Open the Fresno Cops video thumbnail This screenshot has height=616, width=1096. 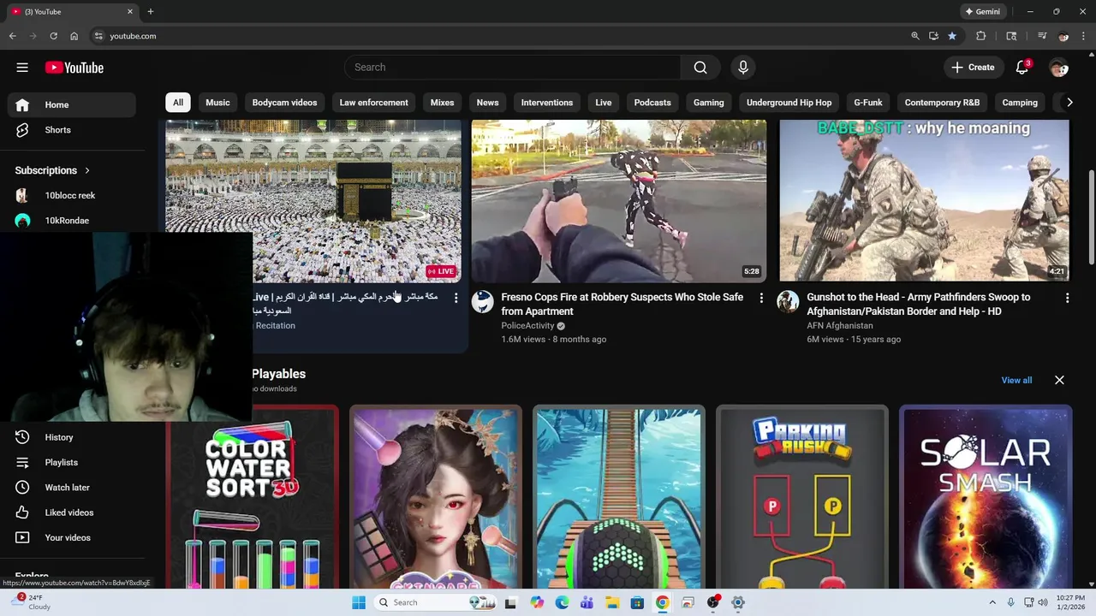[x=619, y=201]
